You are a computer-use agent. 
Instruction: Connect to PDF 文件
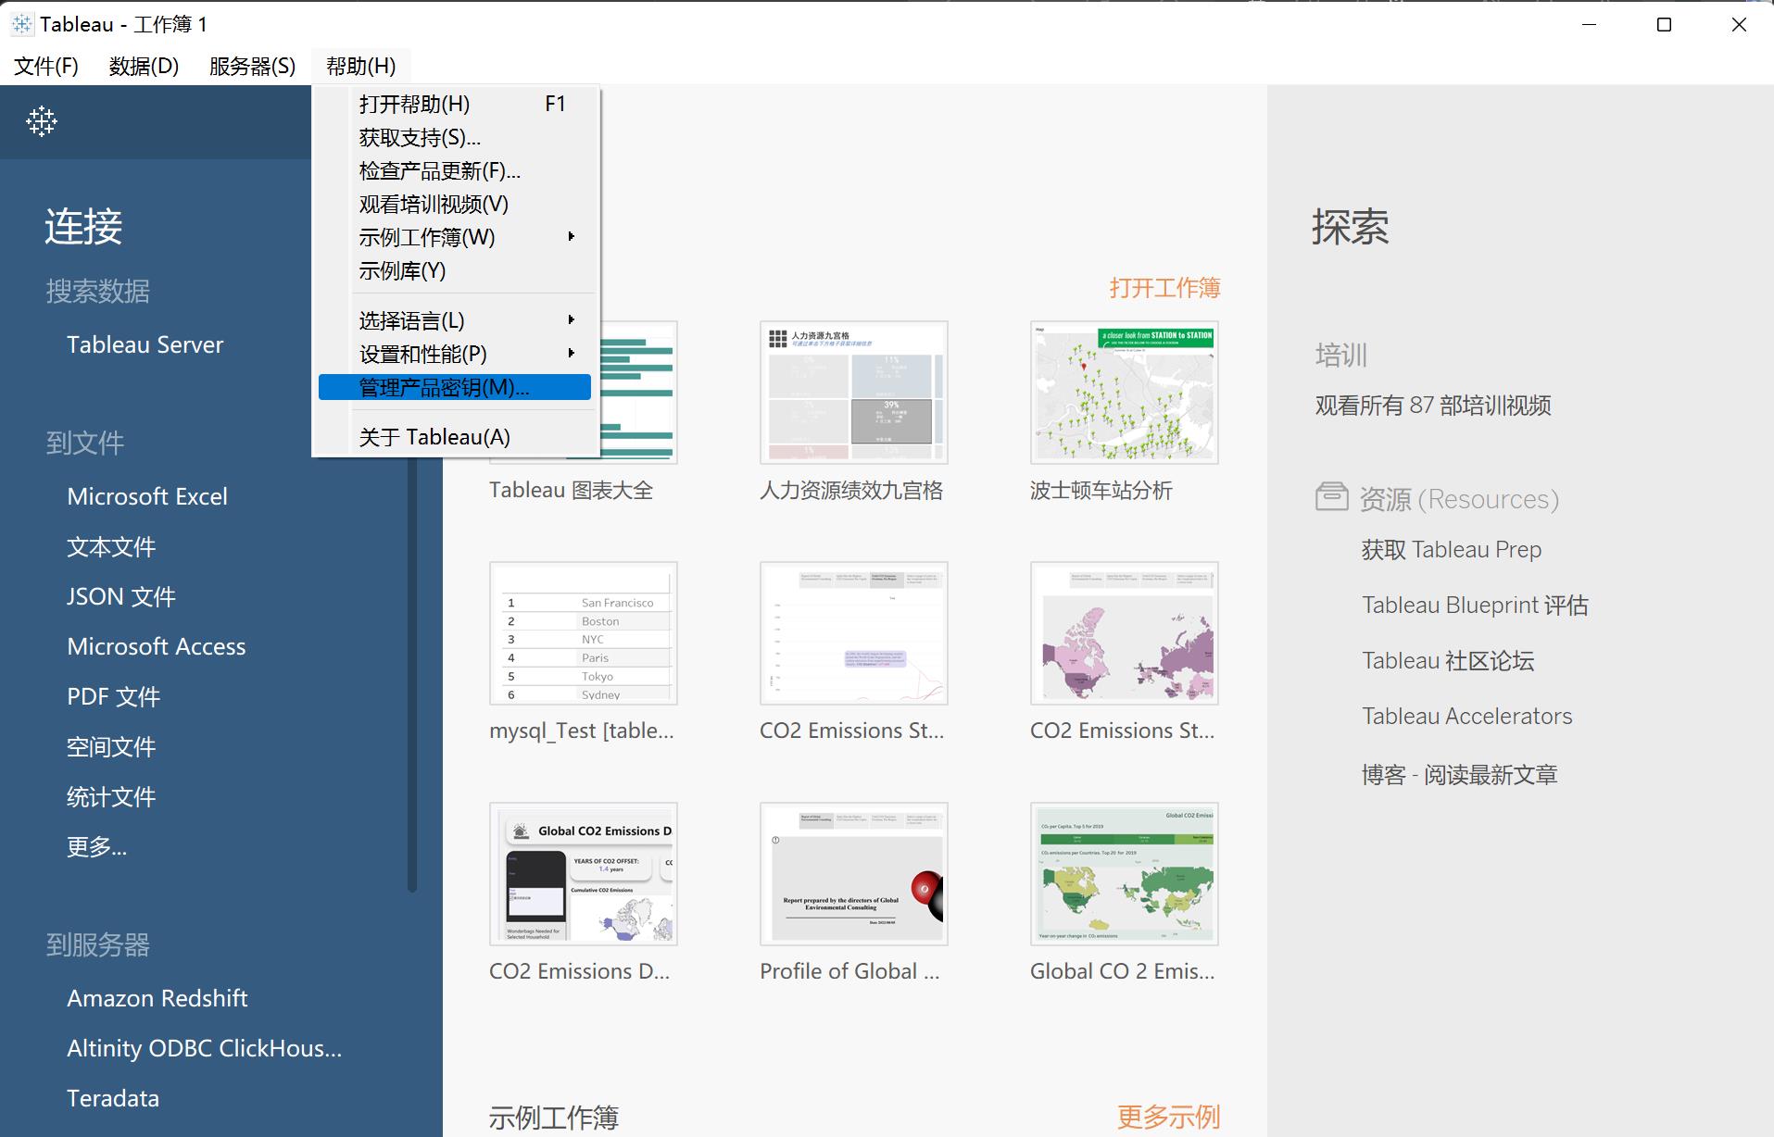(114, 696)
